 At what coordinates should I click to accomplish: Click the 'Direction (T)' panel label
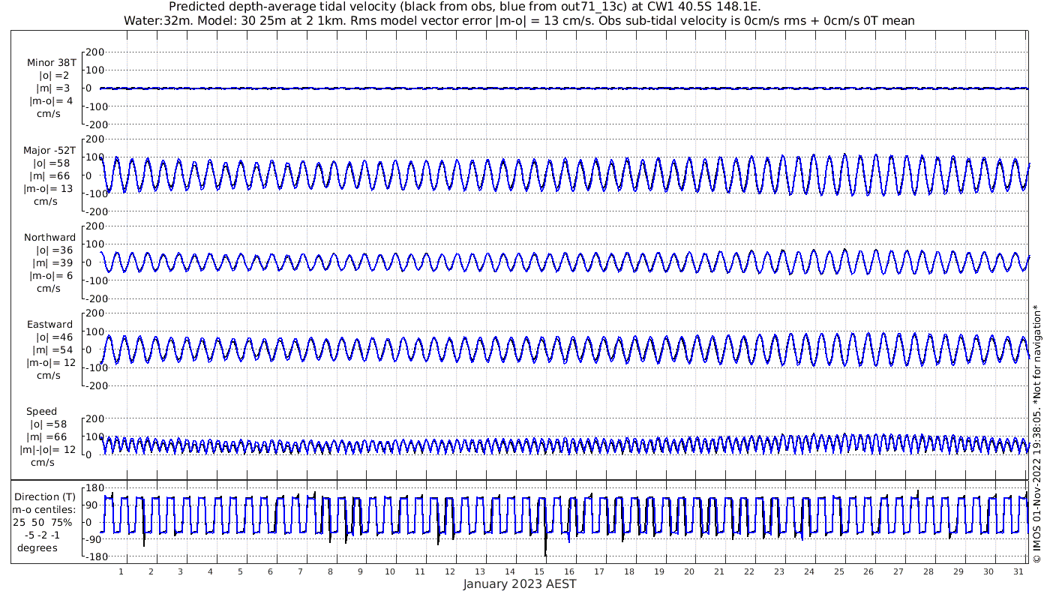point(45,497)
